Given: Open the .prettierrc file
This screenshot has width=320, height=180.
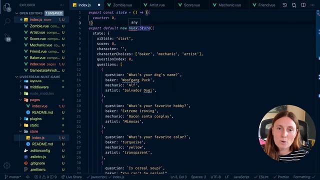Looking at the screenshot, I should click(x=41, y=169).
